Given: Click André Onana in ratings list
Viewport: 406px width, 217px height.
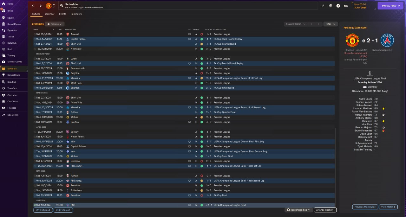Looking at the screenshot, I should [x=365, y=99].
